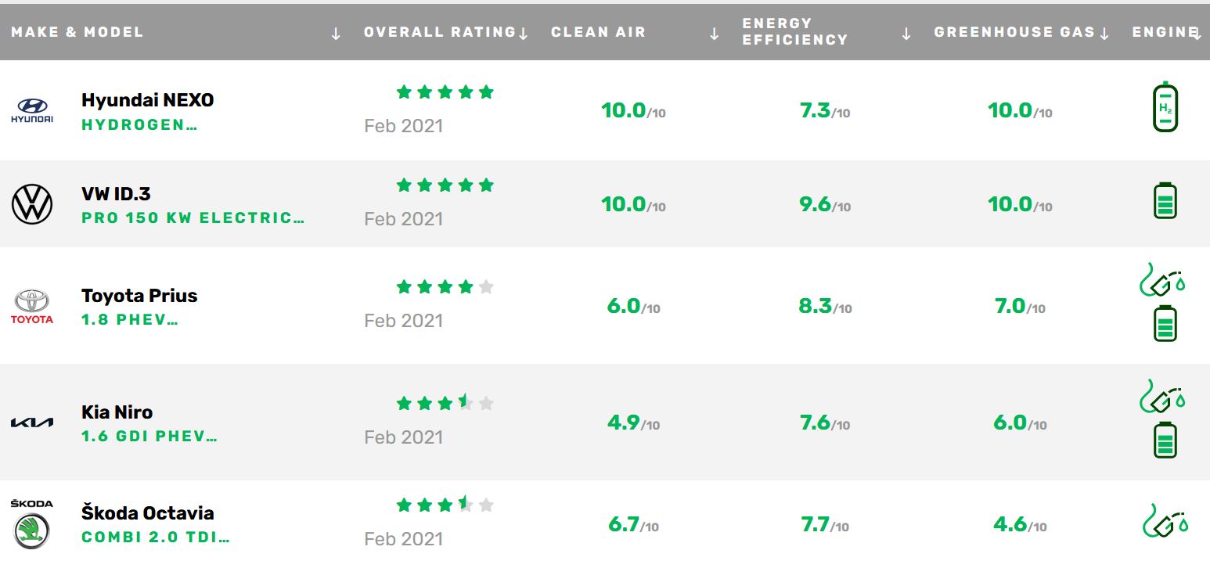Click the Toyota Prius fuel pump icon
The width and height of the screenshot is (1210, 561).
(1162, 280)
